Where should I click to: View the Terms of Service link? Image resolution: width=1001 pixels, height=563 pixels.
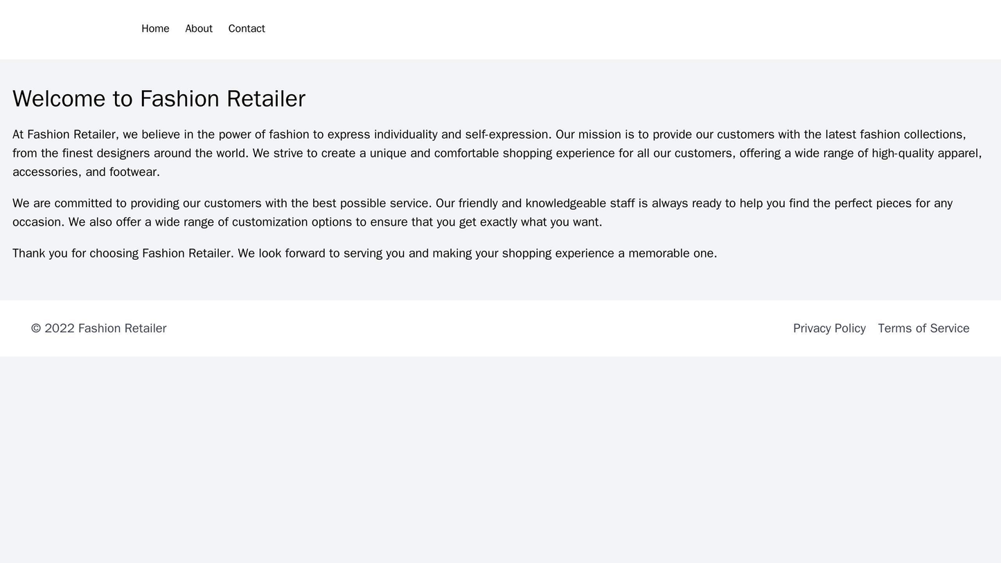[923, 328]
